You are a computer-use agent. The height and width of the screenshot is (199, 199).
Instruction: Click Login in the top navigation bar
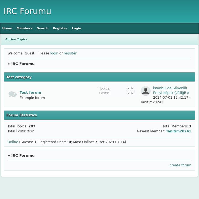point(77,28)
